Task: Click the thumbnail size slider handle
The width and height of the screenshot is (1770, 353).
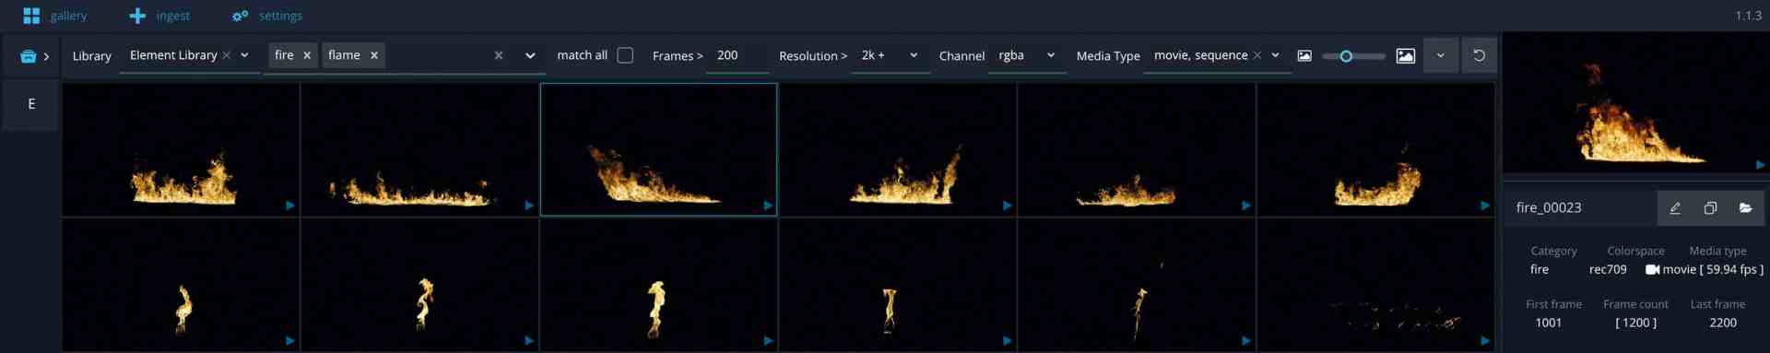Action: [1346, 56]
